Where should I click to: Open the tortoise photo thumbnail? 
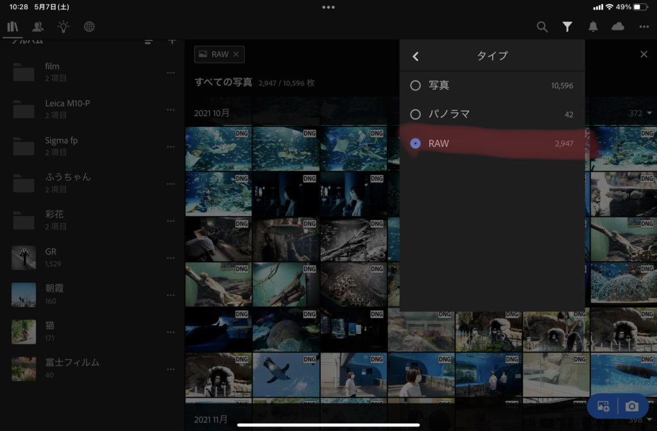coord(354,284)
